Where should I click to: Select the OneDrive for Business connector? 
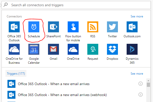point(14,49)
